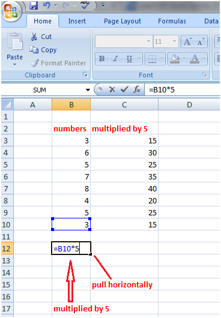
Task: Click the Cancel X in formula bar
Action: pos(112,89)
